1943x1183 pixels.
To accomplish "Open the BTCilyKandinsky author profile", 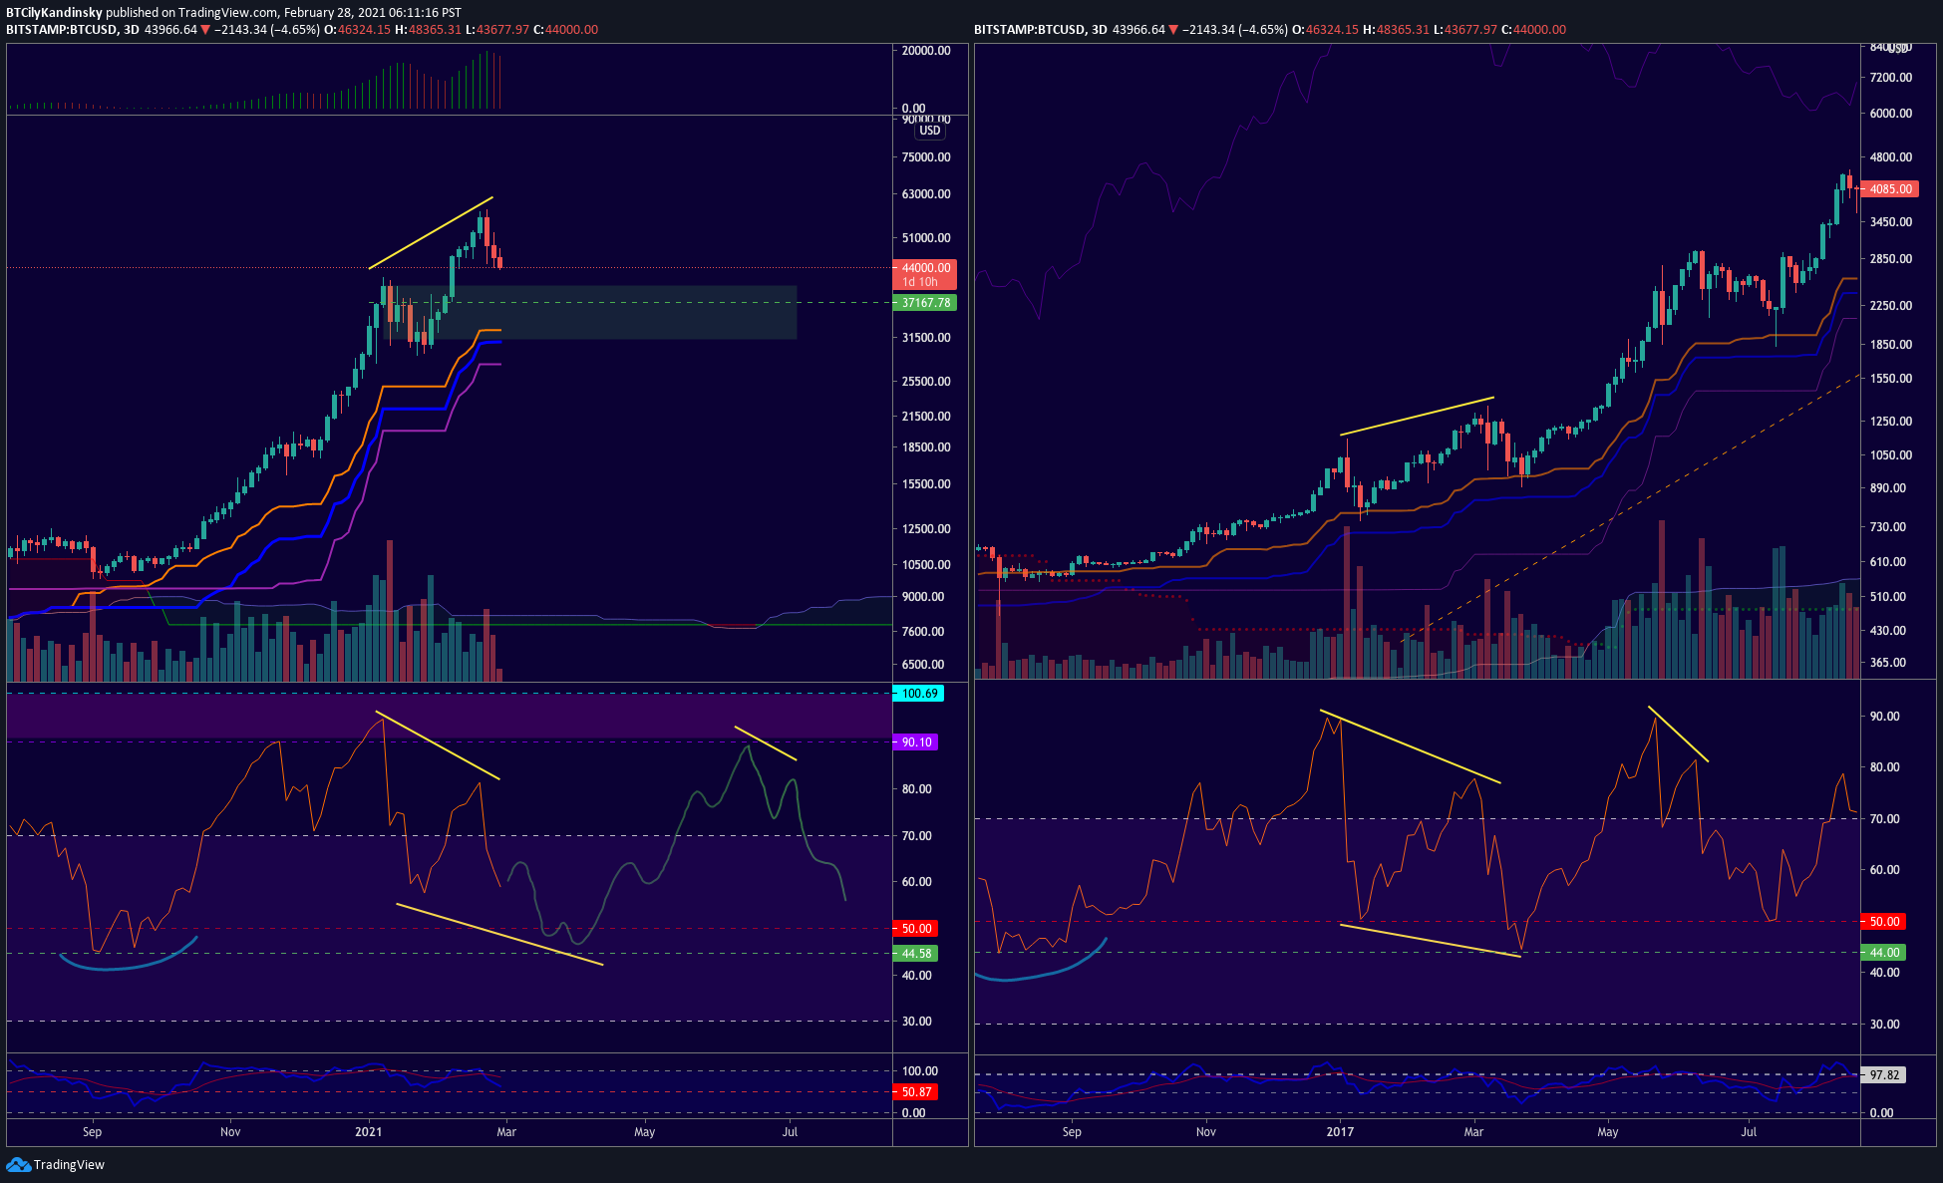I will [x=54, y=13].
